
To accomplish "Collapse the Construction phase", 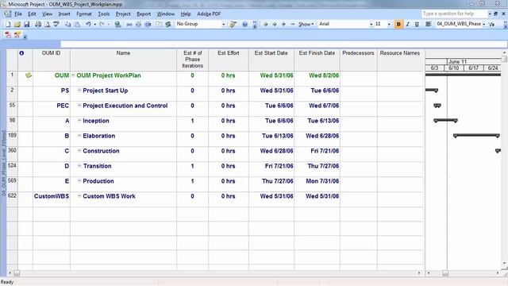I will [79, 150].
